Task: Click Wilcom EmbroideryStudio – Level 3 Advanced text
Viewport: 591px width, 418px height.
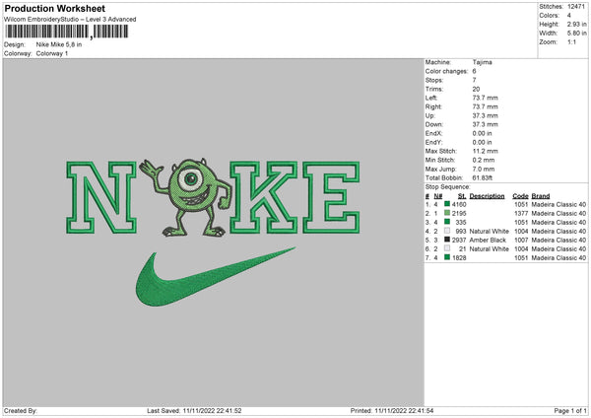Action: pos(70,20)
